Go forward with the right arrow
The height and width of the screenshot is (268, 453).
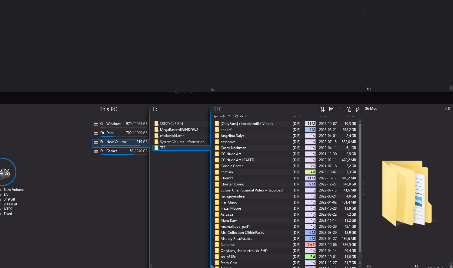click(x=222, y=116)
